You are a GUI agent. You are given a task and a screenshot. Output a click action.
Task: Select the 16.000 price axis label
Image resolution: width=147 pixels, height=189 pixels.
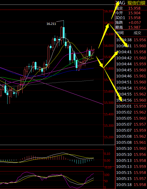[x=109, y=45]
